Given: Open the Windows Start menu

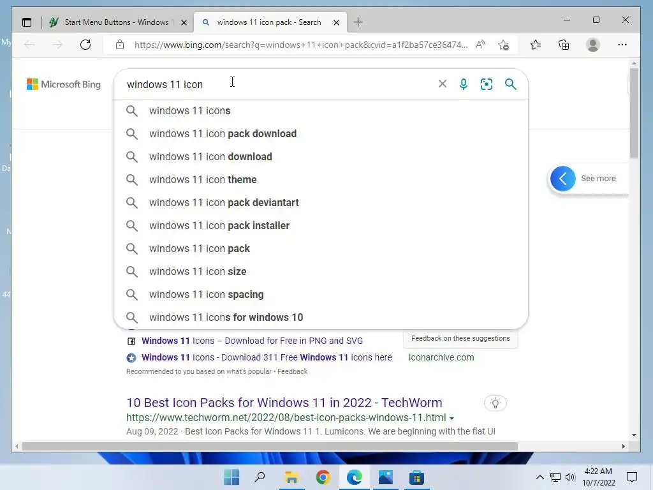Looking at the screenshot, I should tap(231, 477).
